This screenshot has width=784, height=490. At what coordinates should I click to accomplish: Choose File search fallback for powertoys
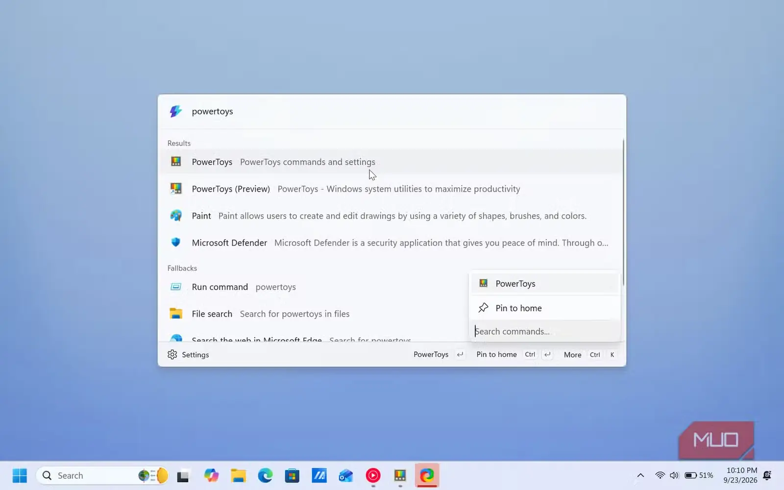[314, 314]
